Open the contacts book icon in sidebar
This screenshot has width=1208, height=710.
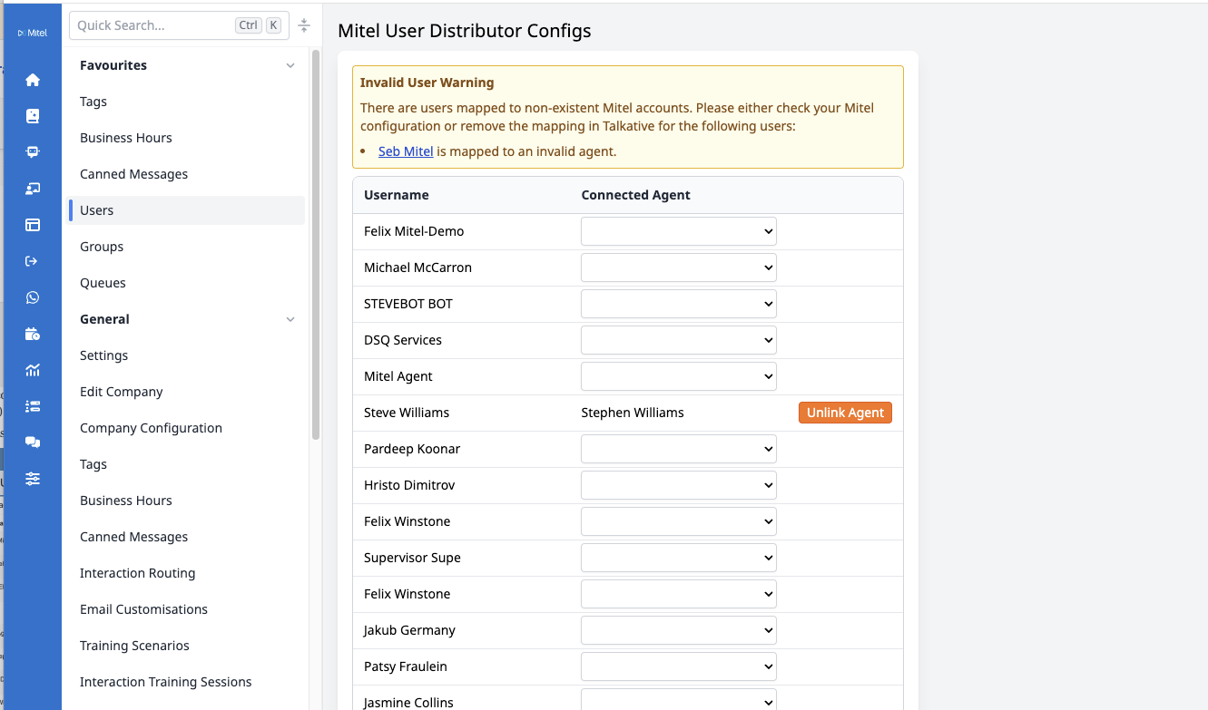[33, 116]
